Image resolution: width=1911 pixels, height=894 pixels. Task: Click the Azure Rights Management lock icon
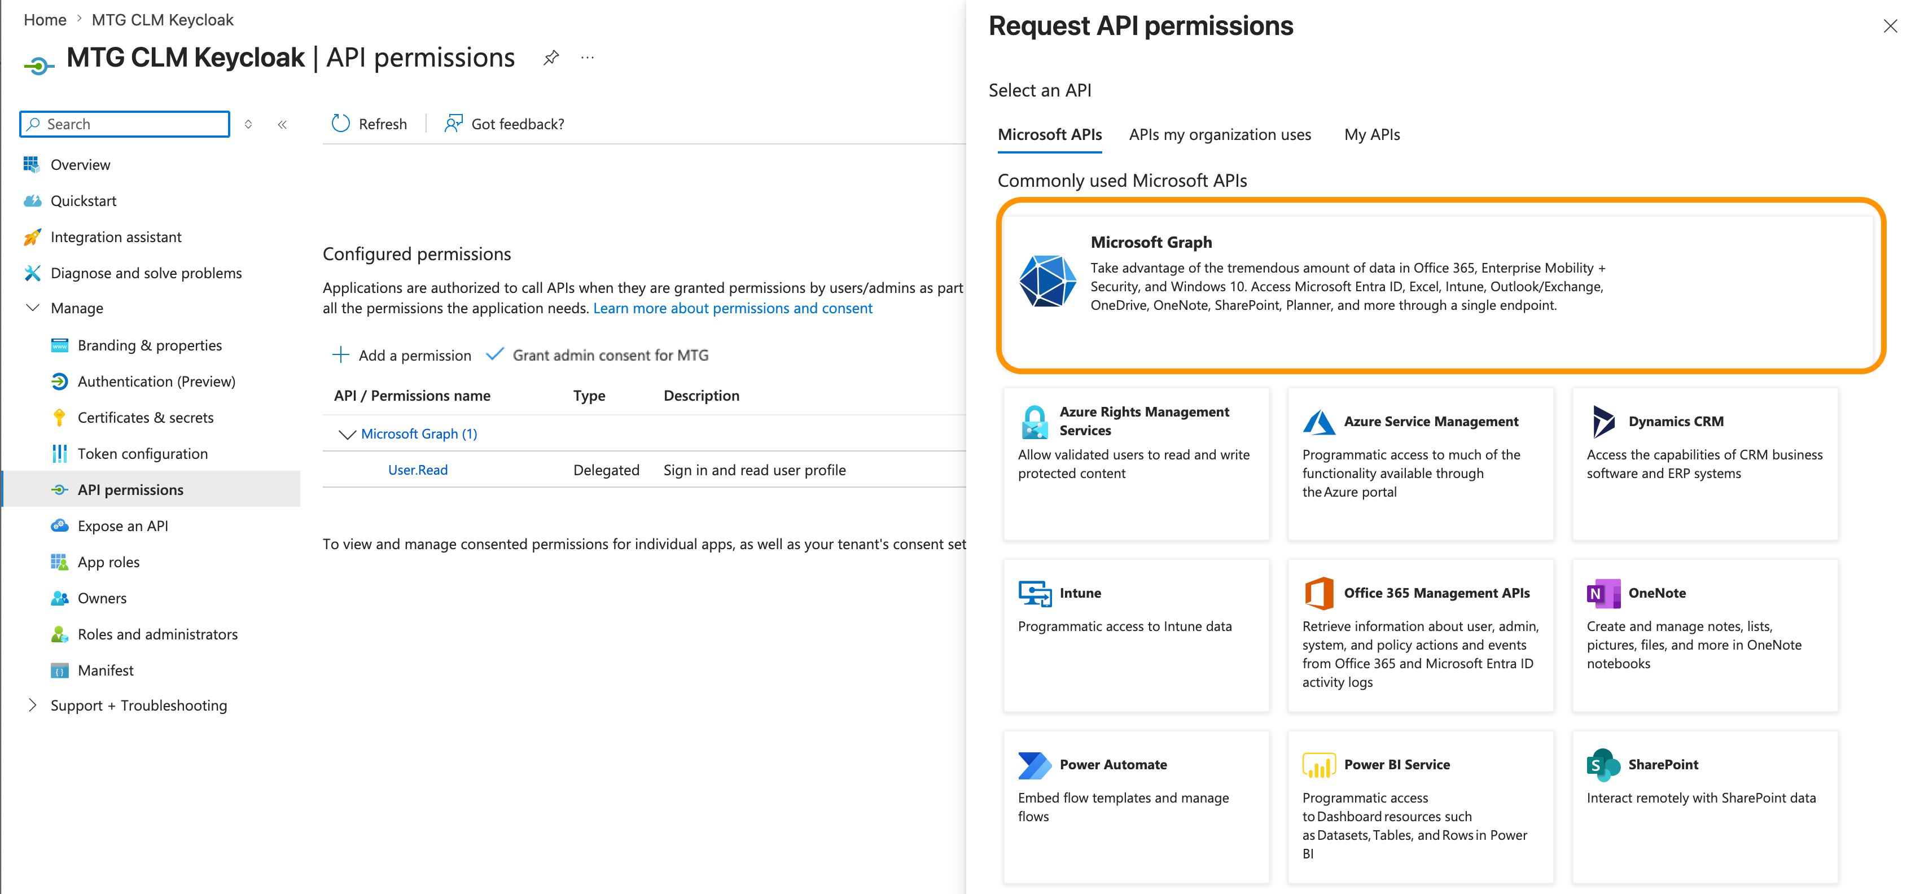1035,422
